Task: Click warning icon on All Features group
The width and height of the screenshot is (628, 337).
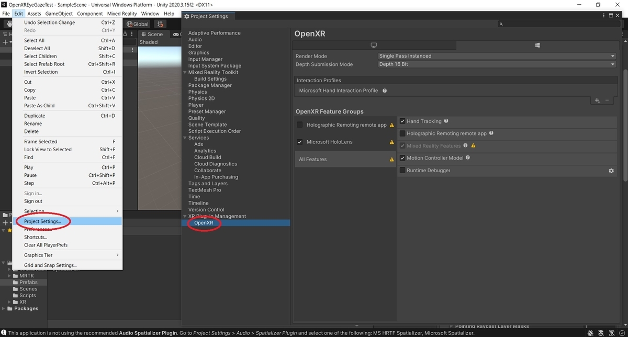Action: pyautogui.click(x=391, y=160)
